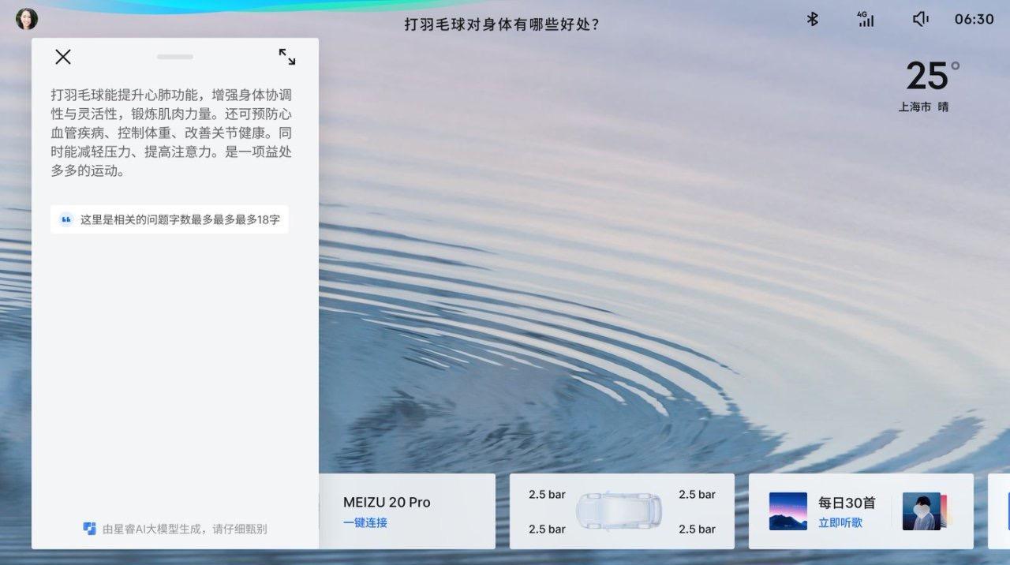This screenshot has width=1010, height=565.
Task: Click the badminton benefits answer paragraph
Action: pyautogui.click(x=171, y=133)
